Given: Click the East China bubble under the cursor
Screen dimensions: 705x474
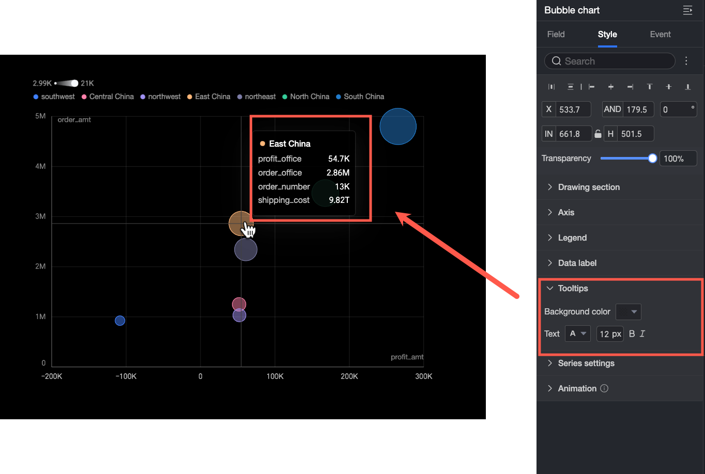Looking at the screenshot, I should (241, 224).
